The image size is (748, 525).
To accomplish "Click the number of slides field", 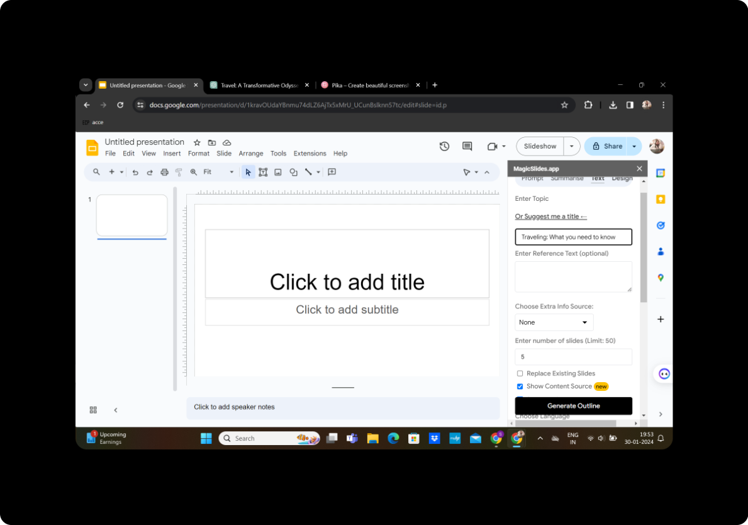I will click(x=573, y=357).
